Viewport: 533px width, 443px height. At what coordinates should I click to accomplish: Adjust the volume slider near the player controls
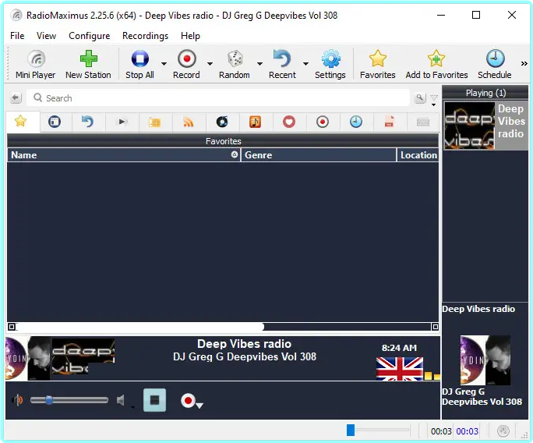click(69, 400)
